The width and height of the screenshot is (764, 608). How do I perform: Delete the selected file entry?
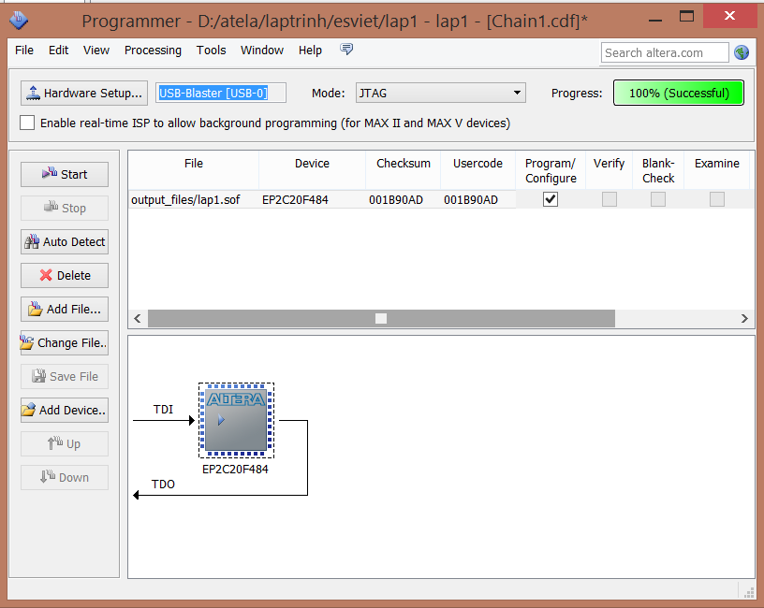click(65, 276)
